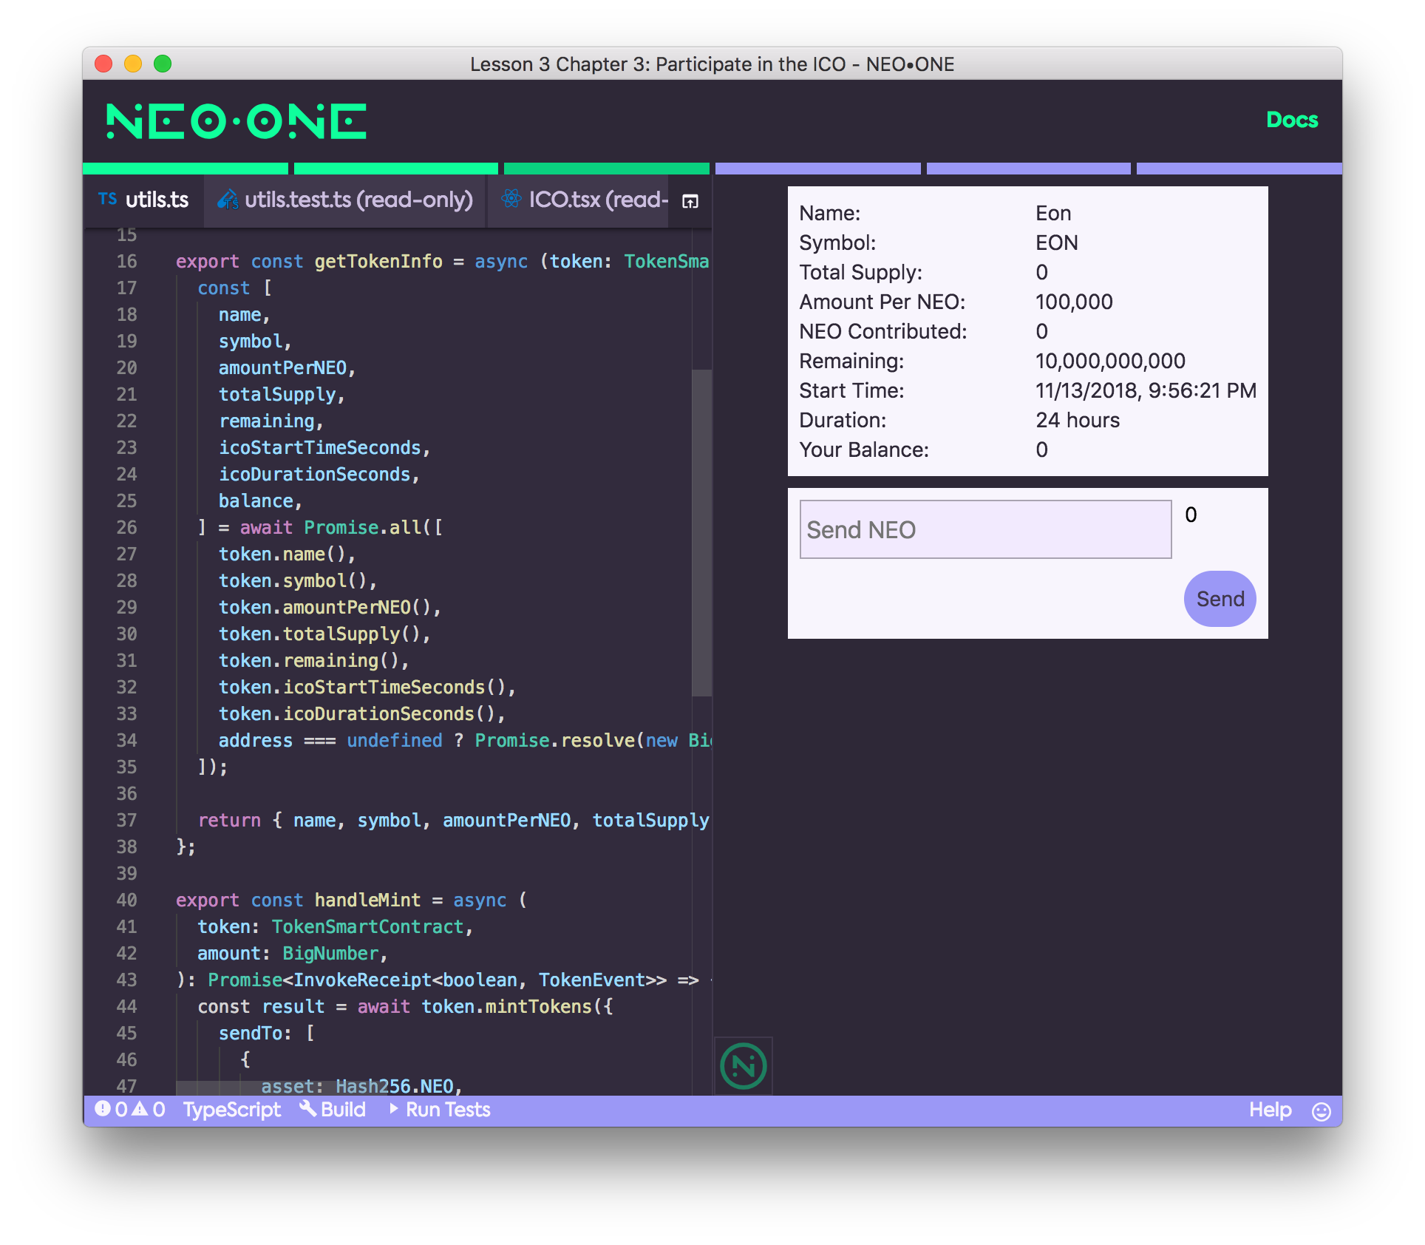Screen dimensions: 1425x1245
Task: Click the error count icon in status bar
Action: click(x=103, y=1109)
